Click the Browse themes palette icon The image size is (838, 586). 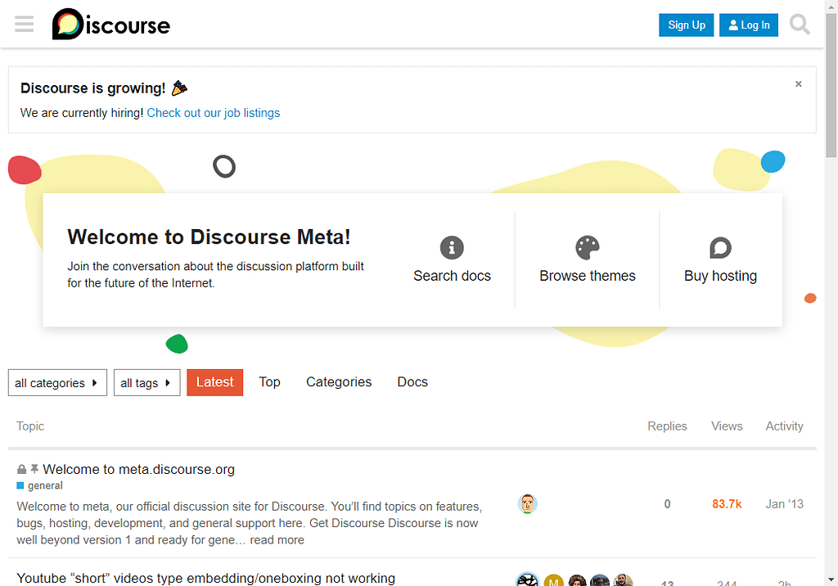[x=588, y=247]
